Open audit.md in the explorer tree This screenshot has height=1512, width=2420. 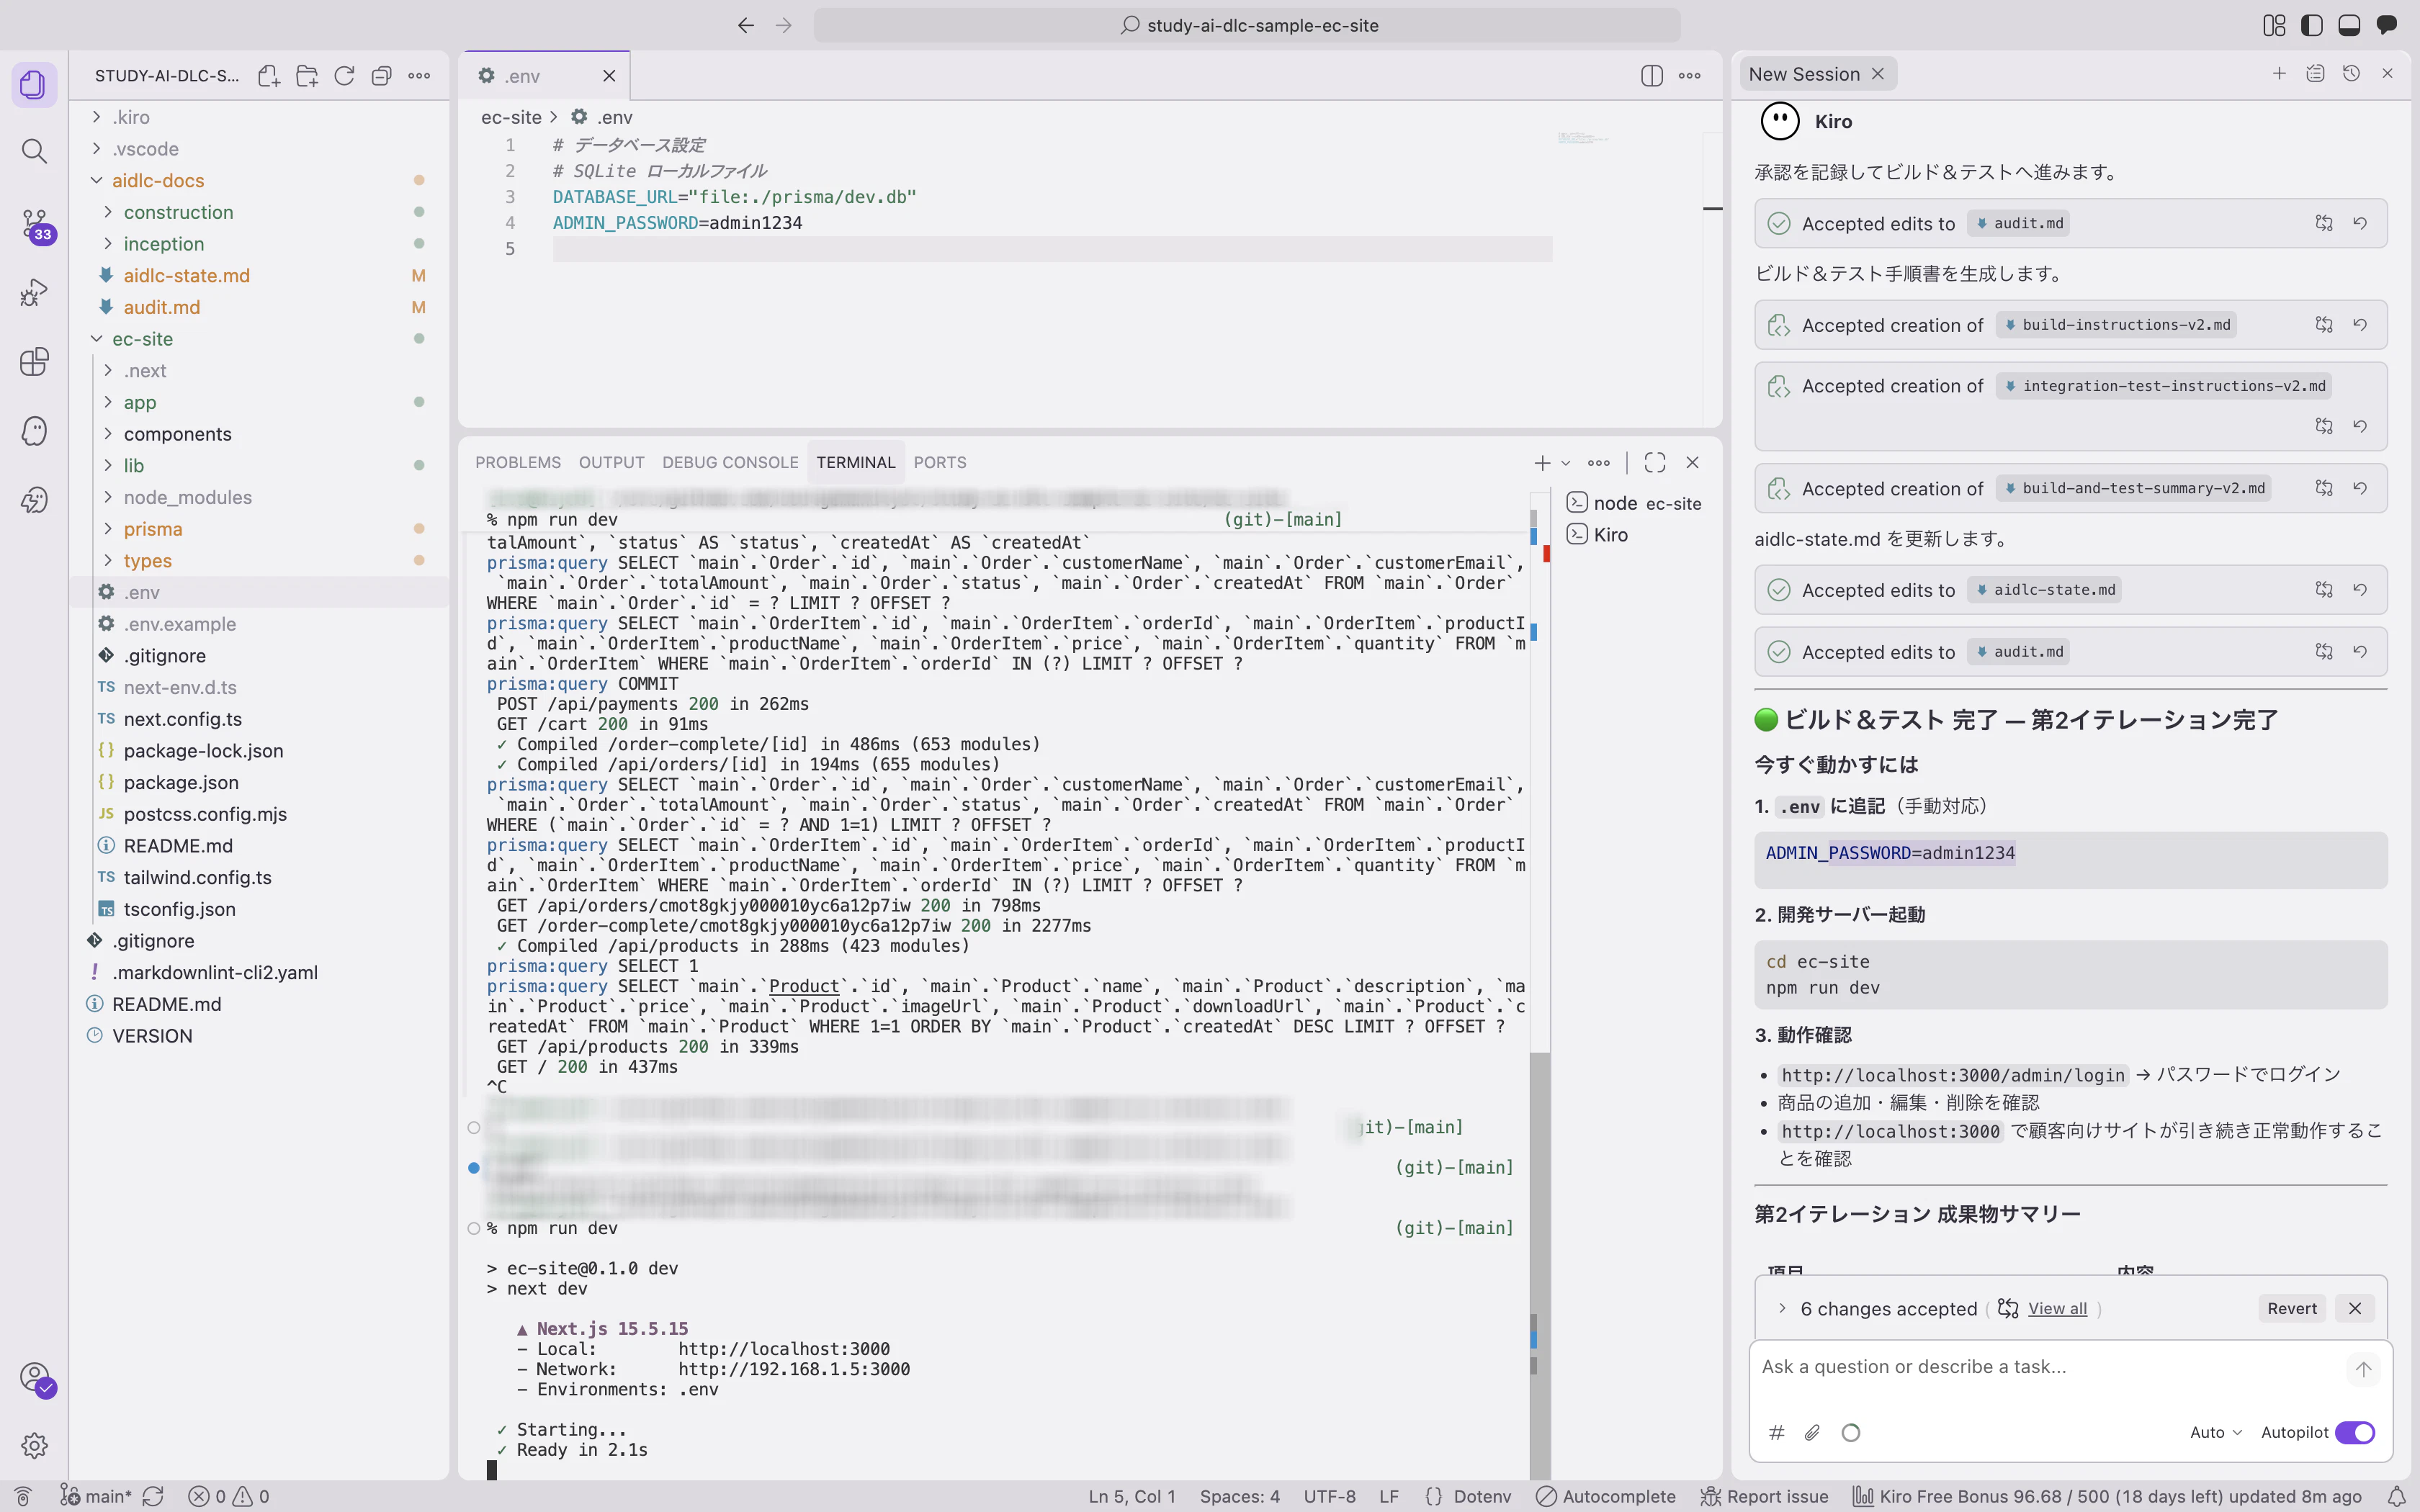(x=162, y=307)
